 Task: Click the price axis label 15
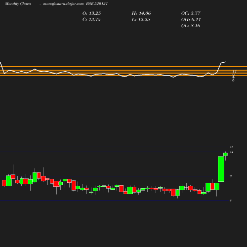[x=232, y=147]
